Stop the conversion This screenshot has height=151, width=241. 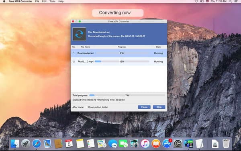(159, 107)
